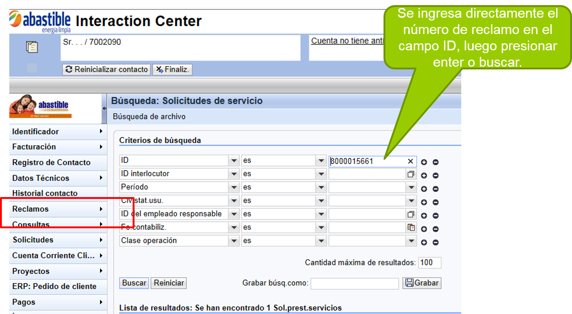Image resolution: width=572 pixels, height=314 pixels.
Task: Open the 'es' operator dropdown in ID row
Action: click(321, 161)
